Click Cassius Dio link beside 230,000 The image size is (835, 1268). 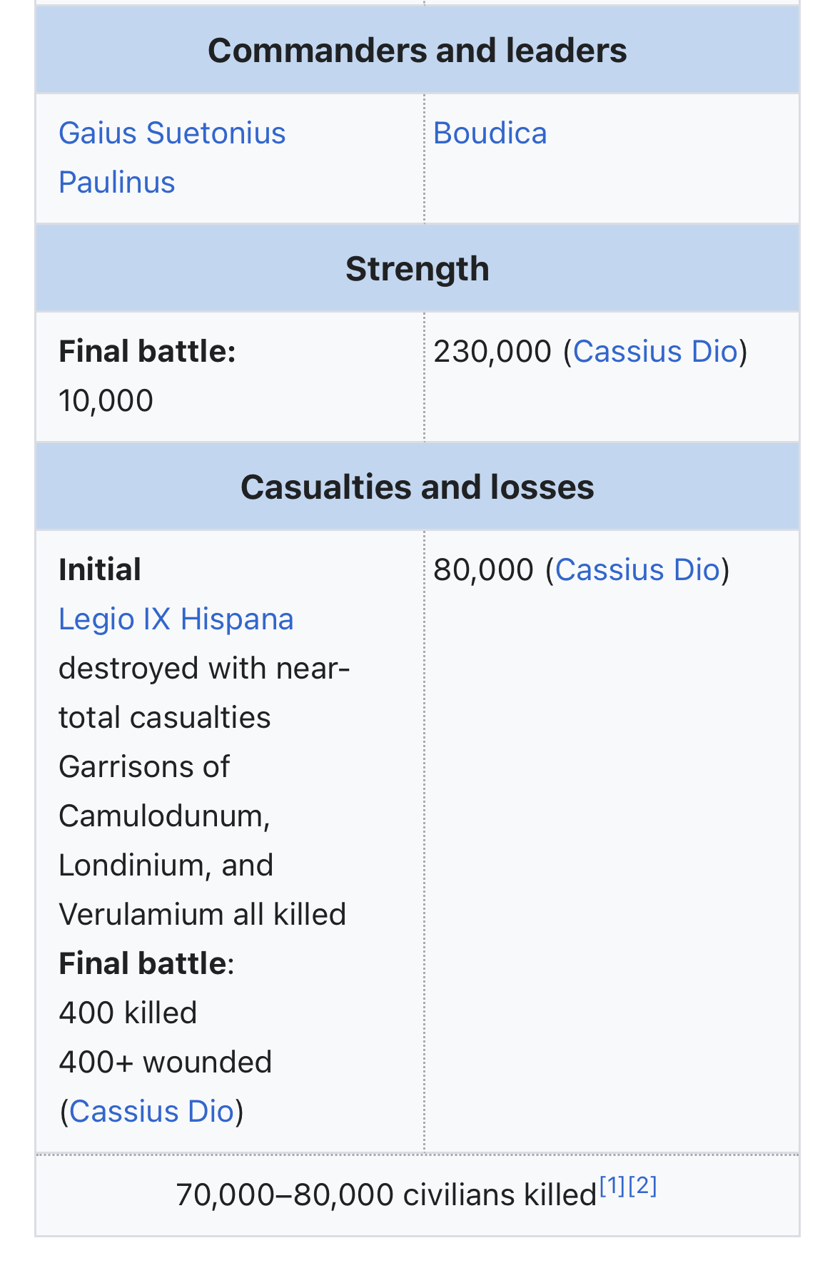pyautogui.click(x=654, y=352)
